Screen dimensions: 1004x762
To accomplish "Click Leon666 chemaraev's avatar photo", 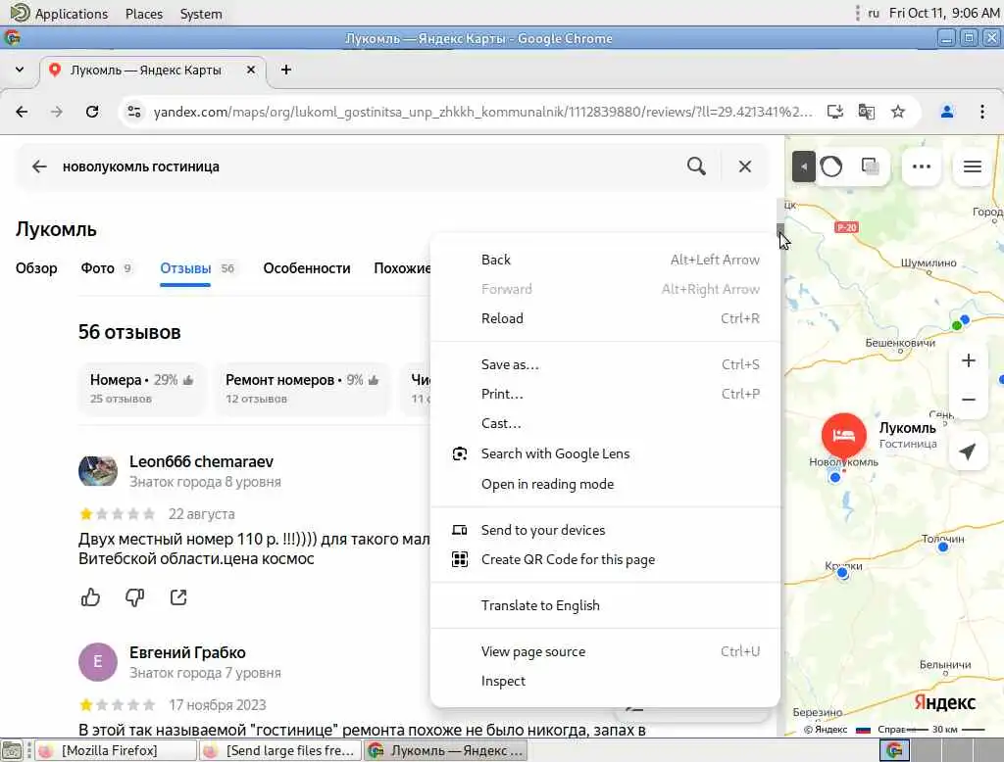I will coord(98,471).
